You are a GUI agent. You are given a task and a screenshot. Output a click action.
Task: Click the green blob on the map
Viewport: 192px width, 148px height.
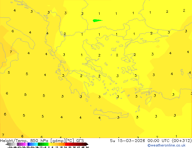pos(97,21)
